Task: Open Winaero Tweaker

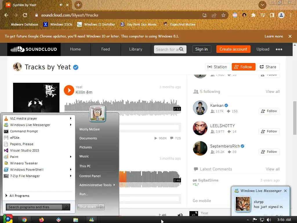Action: click(x=38, y=163)
